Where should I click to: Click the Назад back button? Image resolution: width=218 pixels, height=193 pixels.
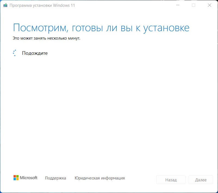[171, 180]
